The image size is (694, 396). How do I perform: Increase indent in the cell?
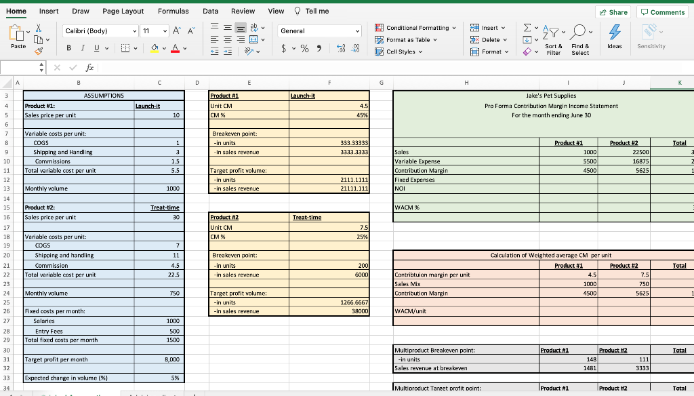[228, 52]
